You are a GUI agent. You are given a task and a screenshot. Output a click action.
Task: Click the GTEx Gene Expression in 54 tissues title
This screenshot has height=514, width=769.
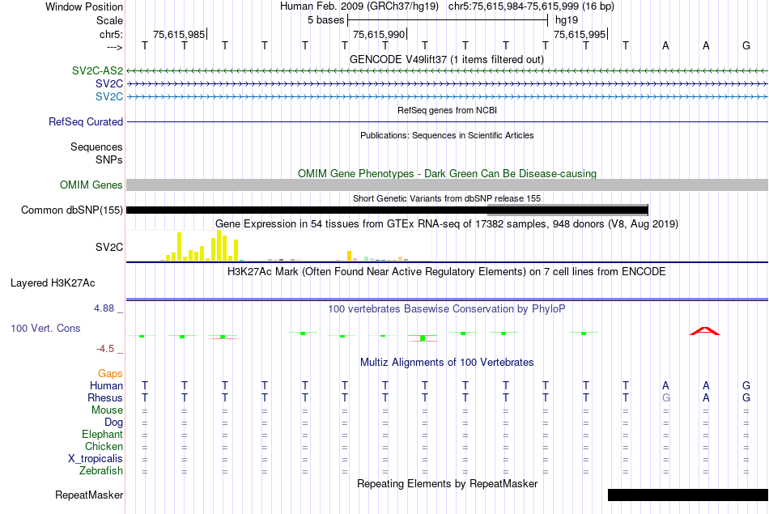click(447, 224)
